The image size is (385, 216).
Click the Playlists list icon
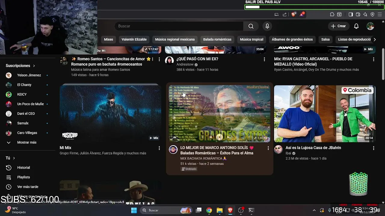[x=9, y=177]
